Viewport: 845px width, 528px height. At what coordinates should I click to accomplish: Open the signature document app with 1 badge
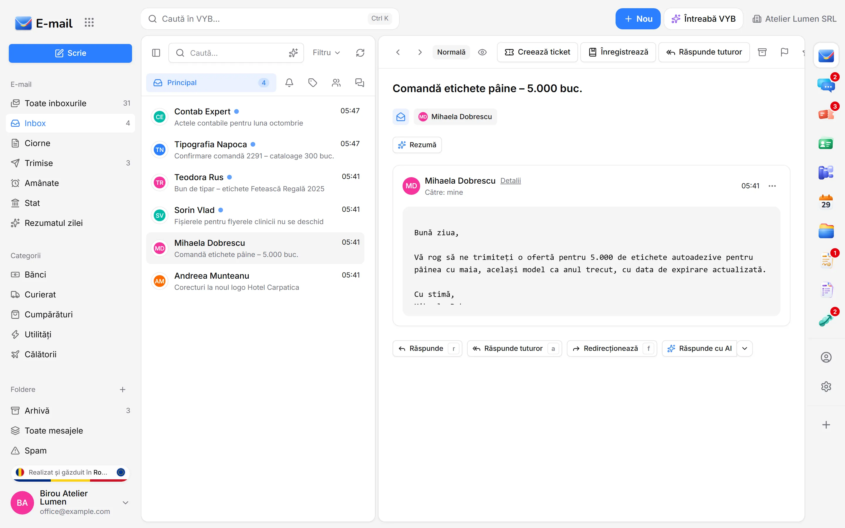pyautogui.click(x=826, y=261)
